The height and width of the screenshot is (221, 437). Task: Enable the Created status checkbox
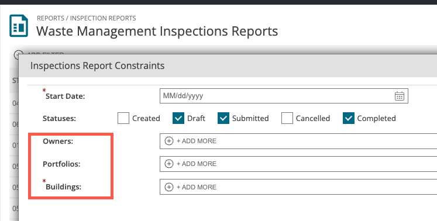pyautogui.click(x=123, y=118)
